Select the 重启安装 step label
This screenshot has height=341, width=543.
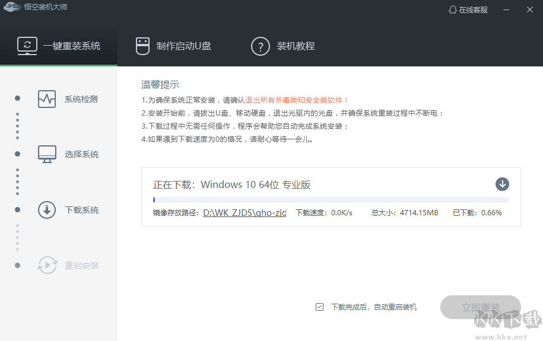pos(82,266)
